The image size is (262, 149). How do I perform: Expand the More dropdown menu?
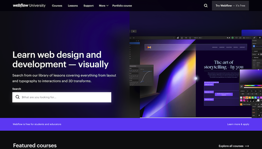(103, 6)
